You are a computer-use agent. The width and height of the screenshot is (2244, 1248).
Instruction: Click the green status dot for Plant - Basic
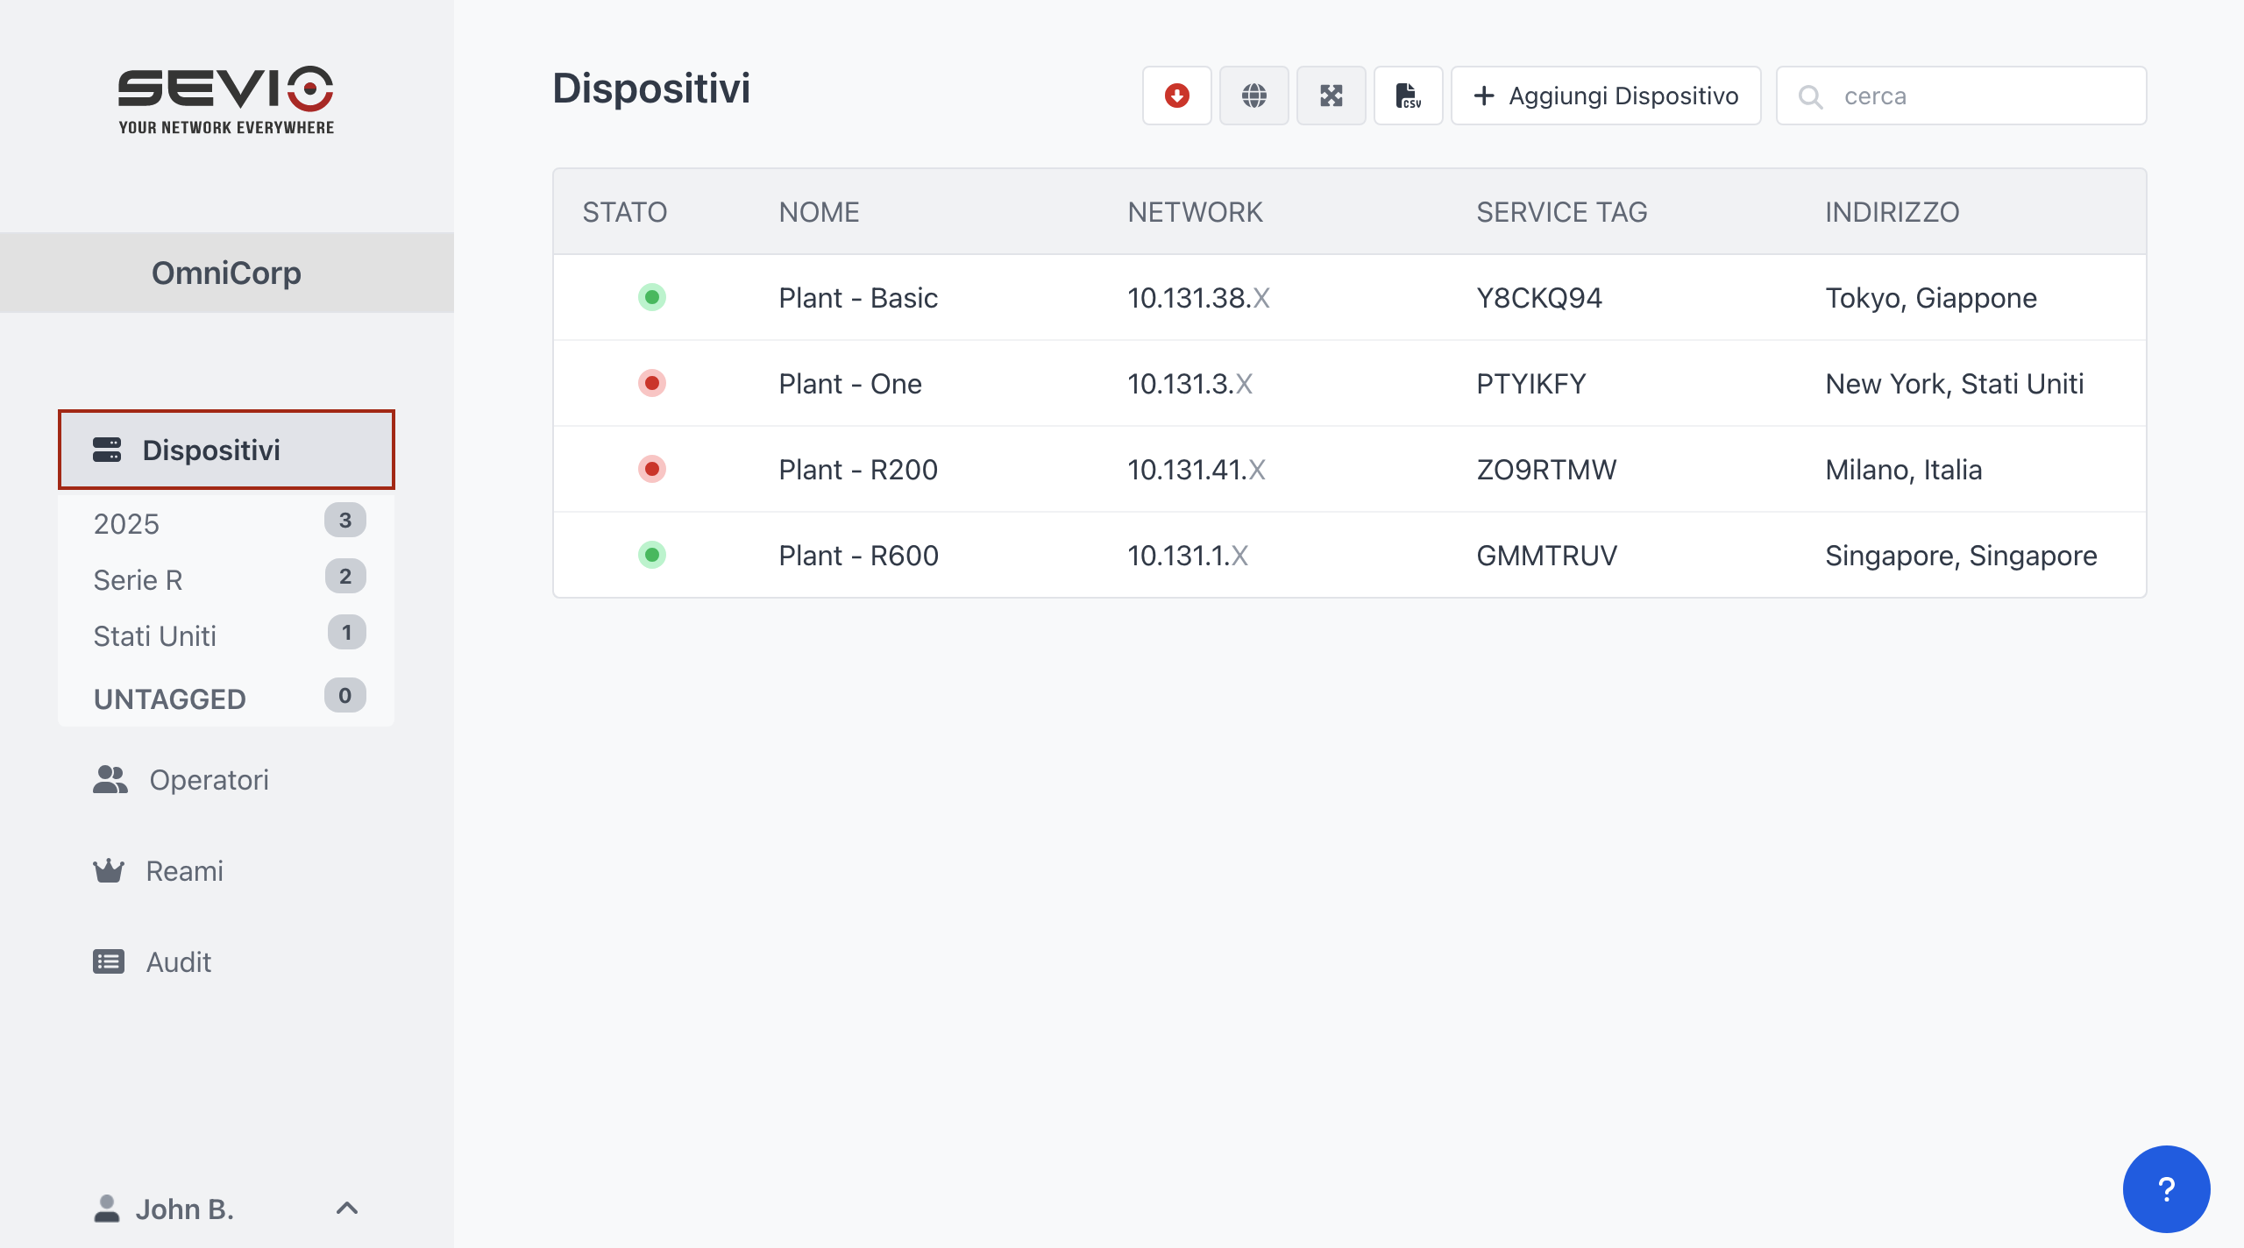click(651, 297)
